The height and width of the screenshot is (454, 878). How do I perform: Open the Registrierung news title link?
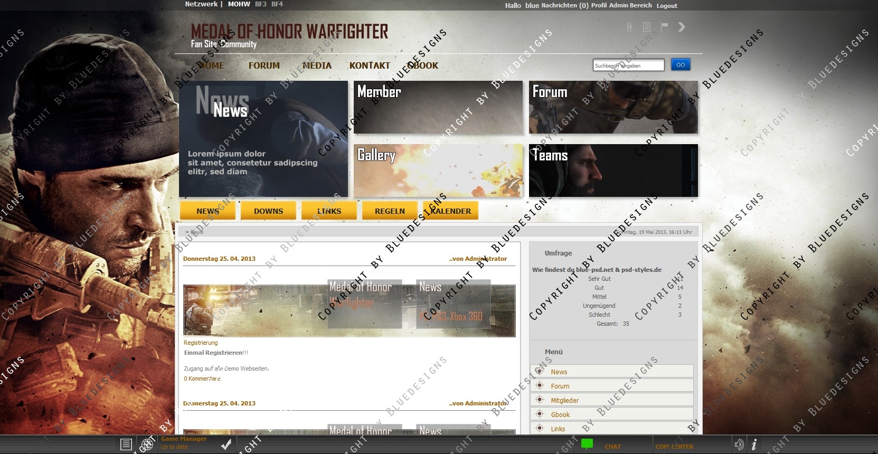[x=201, y=343]
